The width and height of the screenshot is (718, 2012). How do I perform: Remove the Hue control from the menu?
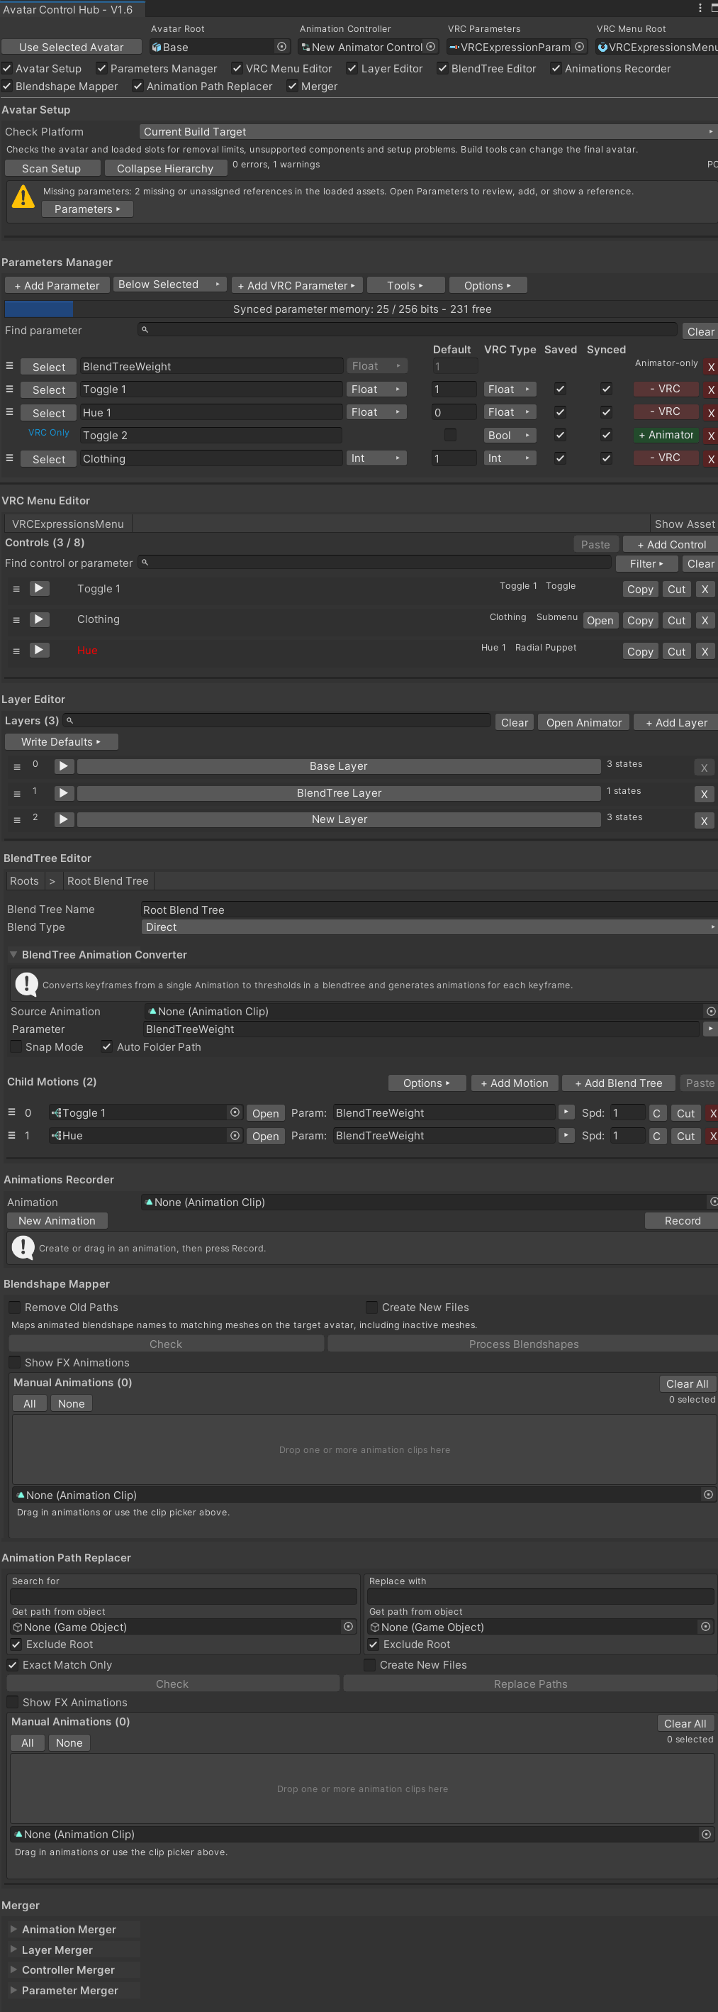click(705, 651)
